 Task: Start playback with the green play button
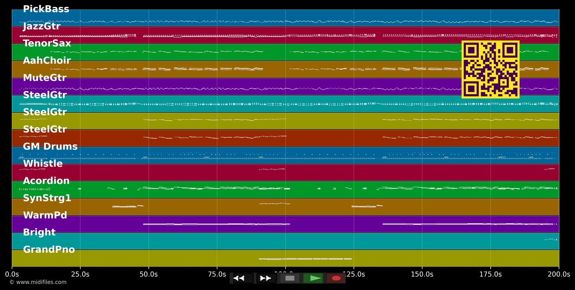click(x=313, y=278)
